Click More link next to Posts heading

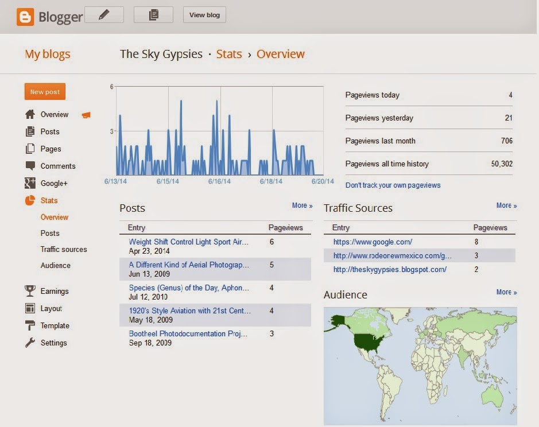[x=302, y=205]
